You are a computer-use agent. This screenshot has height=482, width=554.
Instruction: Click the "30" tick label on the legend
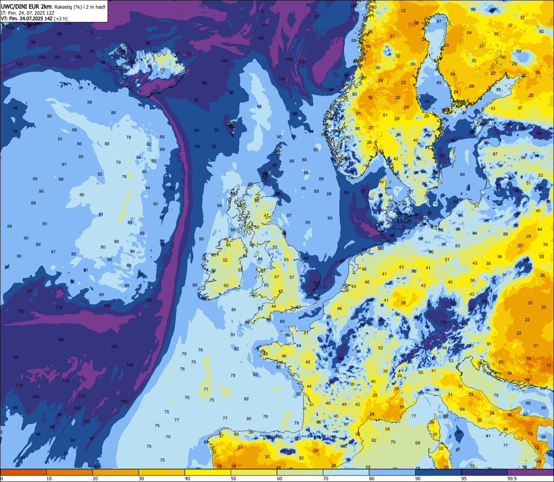(141, 479)
